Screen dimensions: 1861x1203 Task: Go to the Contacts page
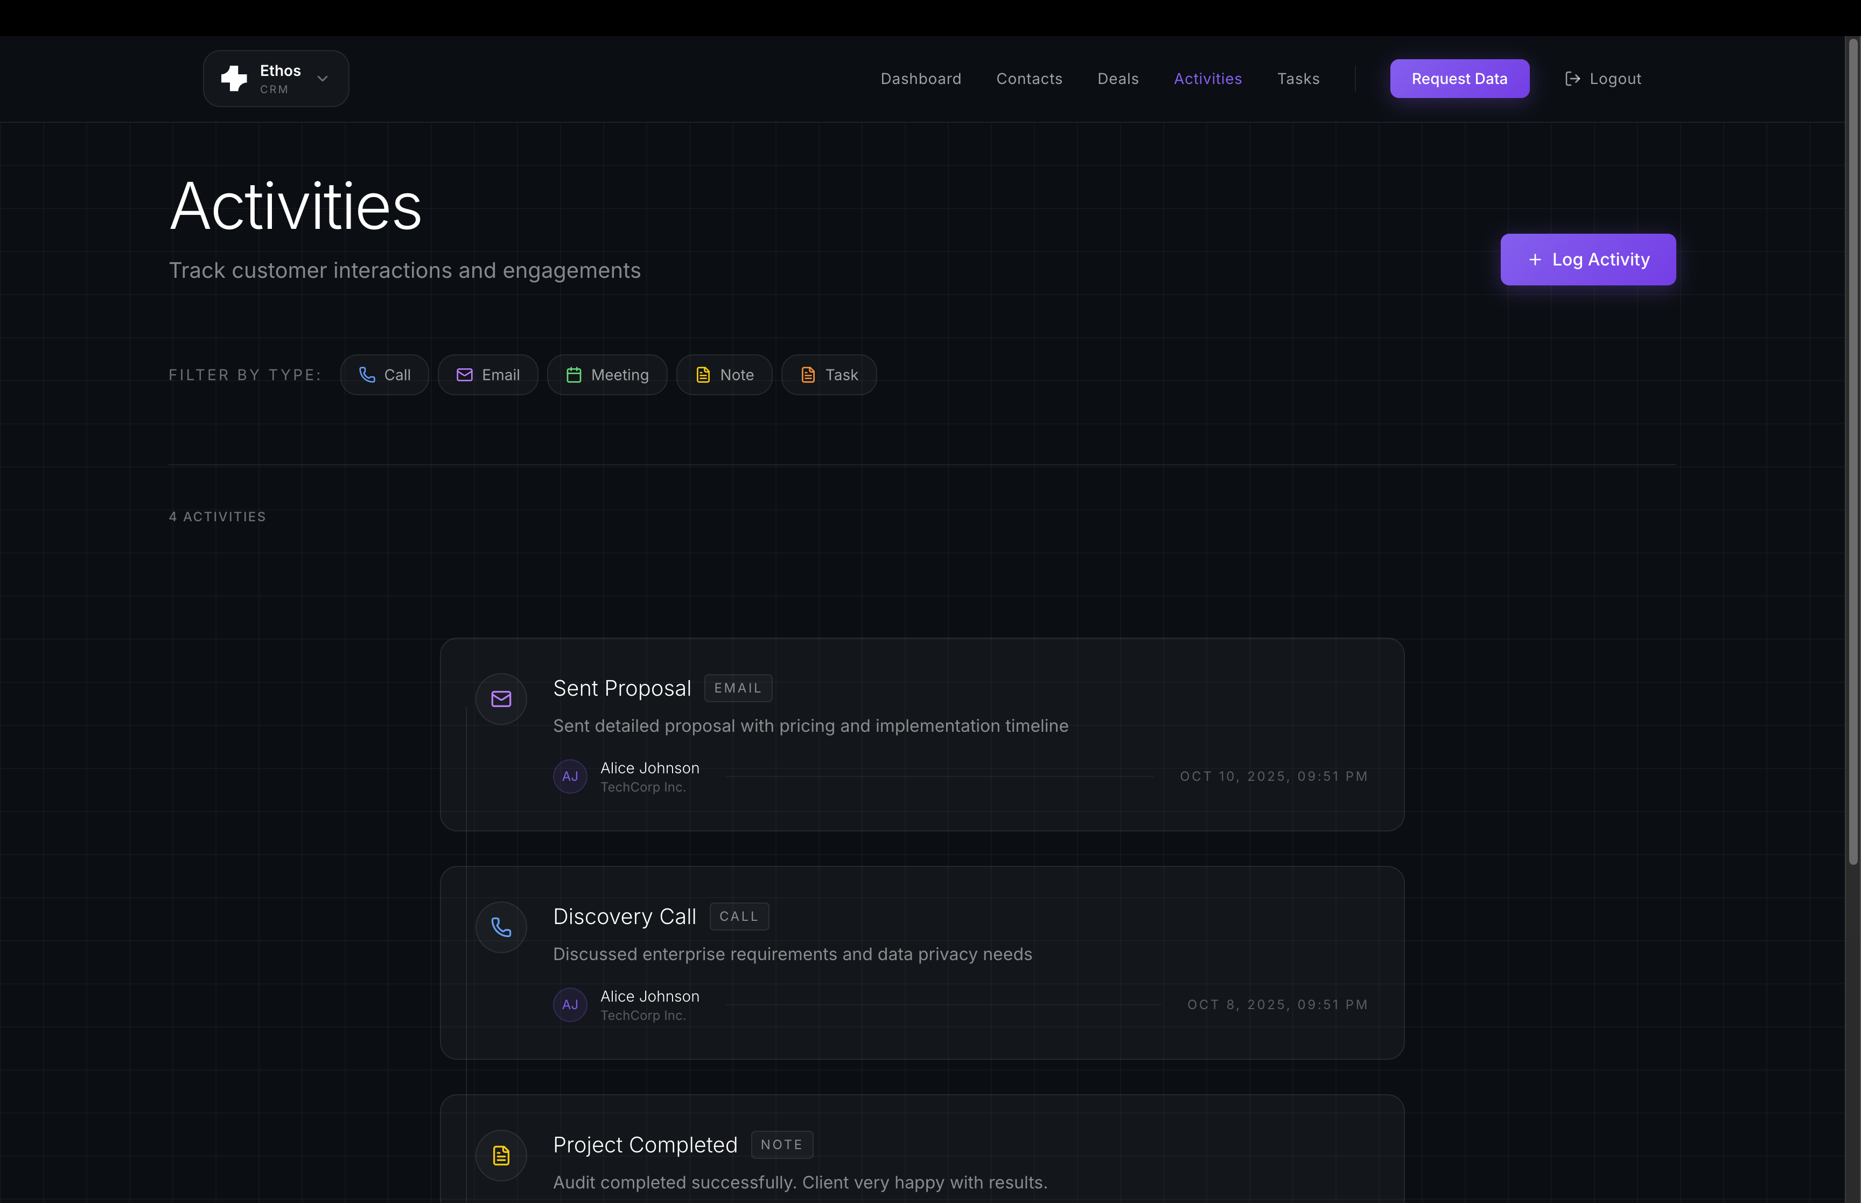1029,79
